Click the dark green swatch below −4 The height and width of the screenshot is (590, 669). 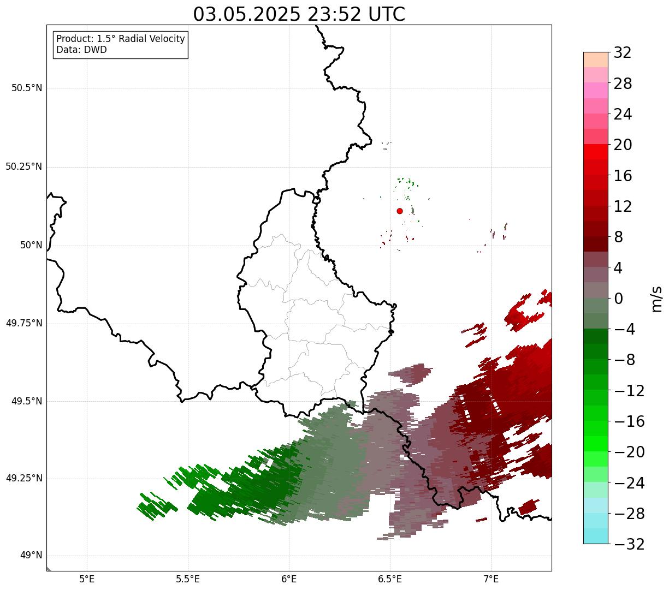coord(596,336)
